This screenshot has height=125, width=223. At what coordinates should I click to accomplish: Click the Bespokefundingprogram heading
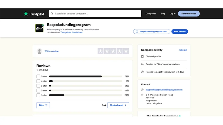click(69, 25)
